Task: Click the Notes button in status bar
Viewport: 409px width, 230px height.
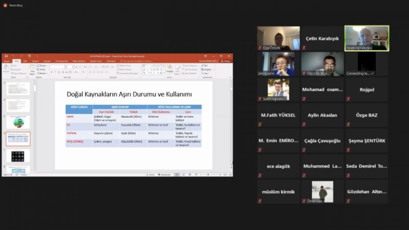Action: [151, 175]
